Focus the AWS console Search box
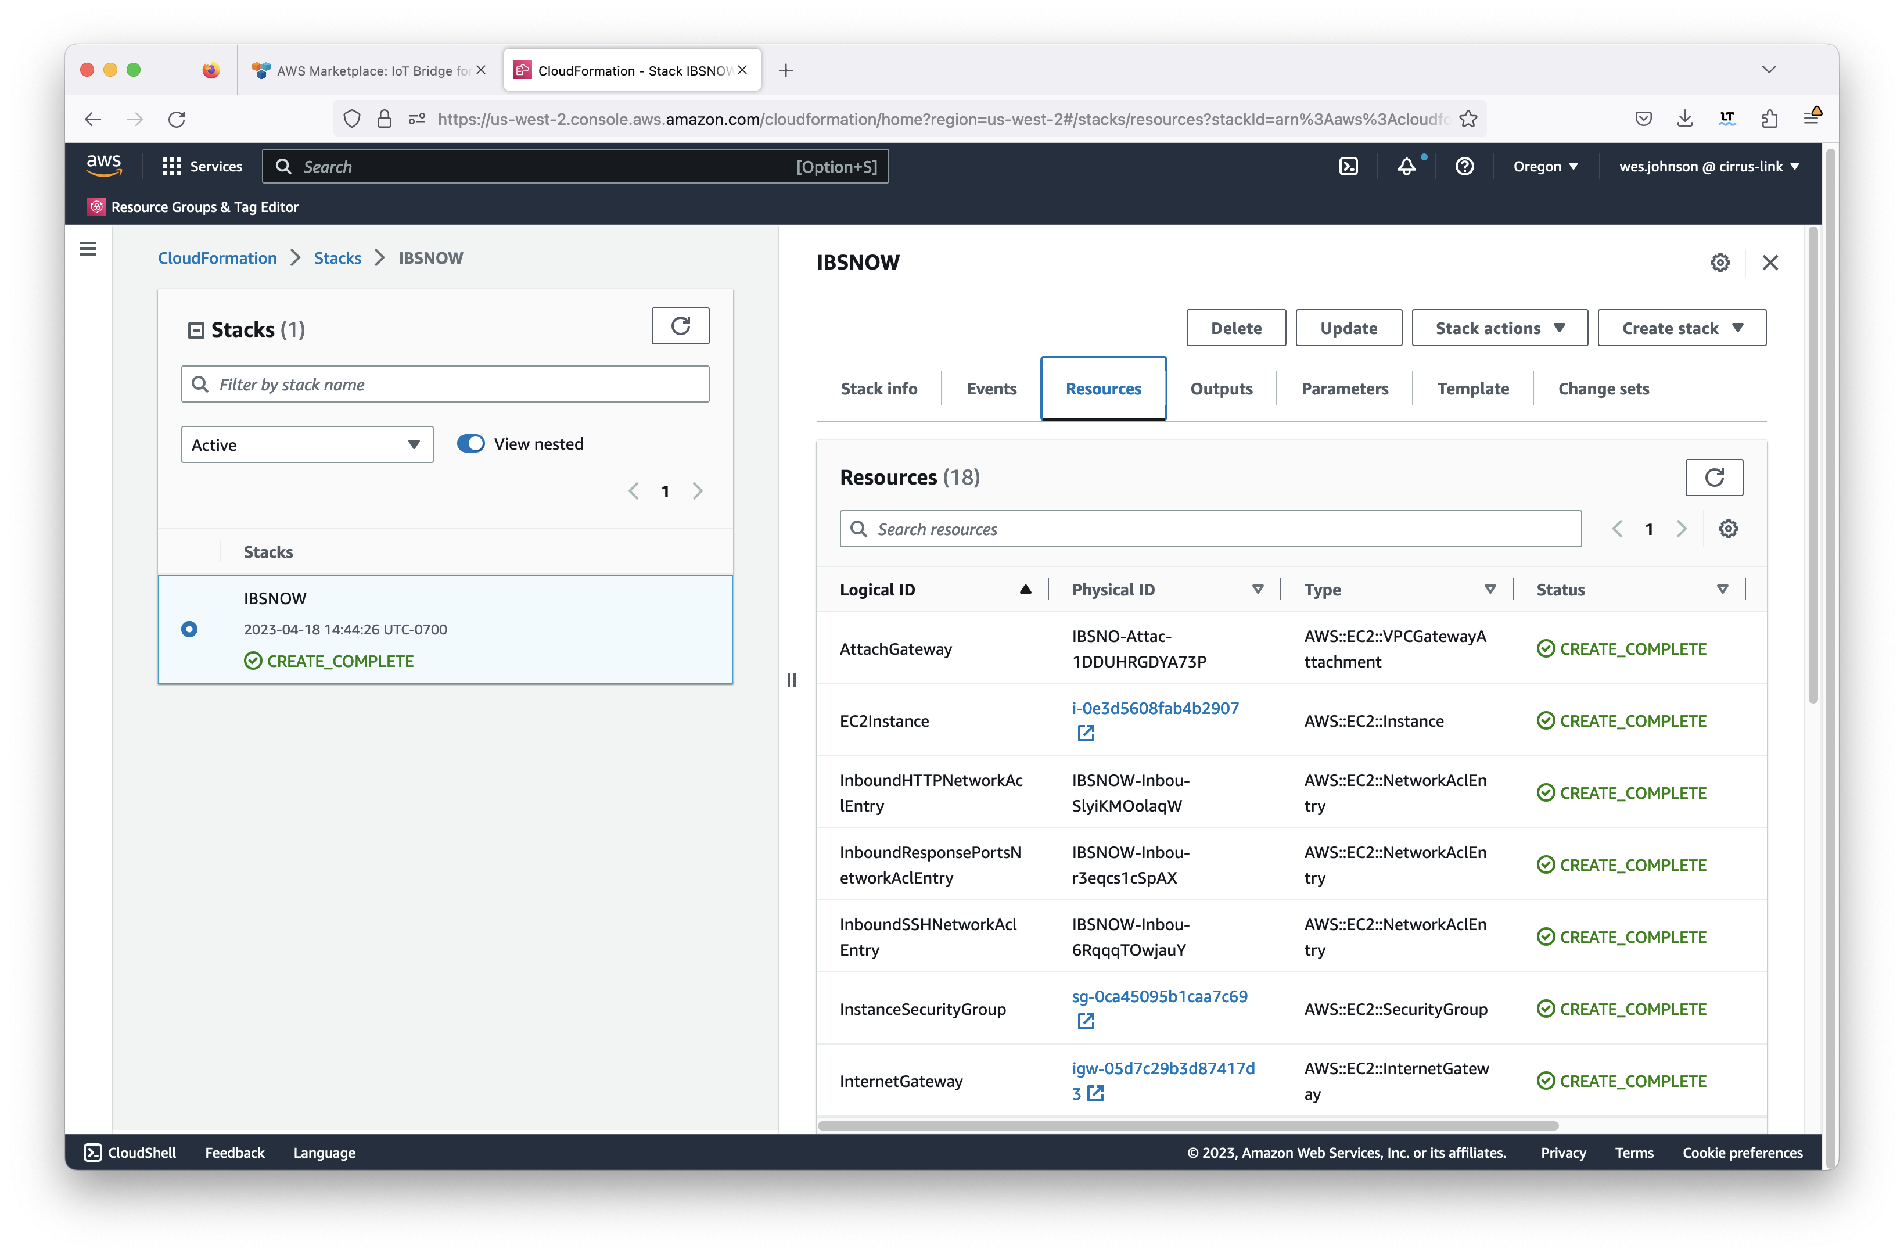The height and width of the screenshot is (1256, 1904). [575, 166]
